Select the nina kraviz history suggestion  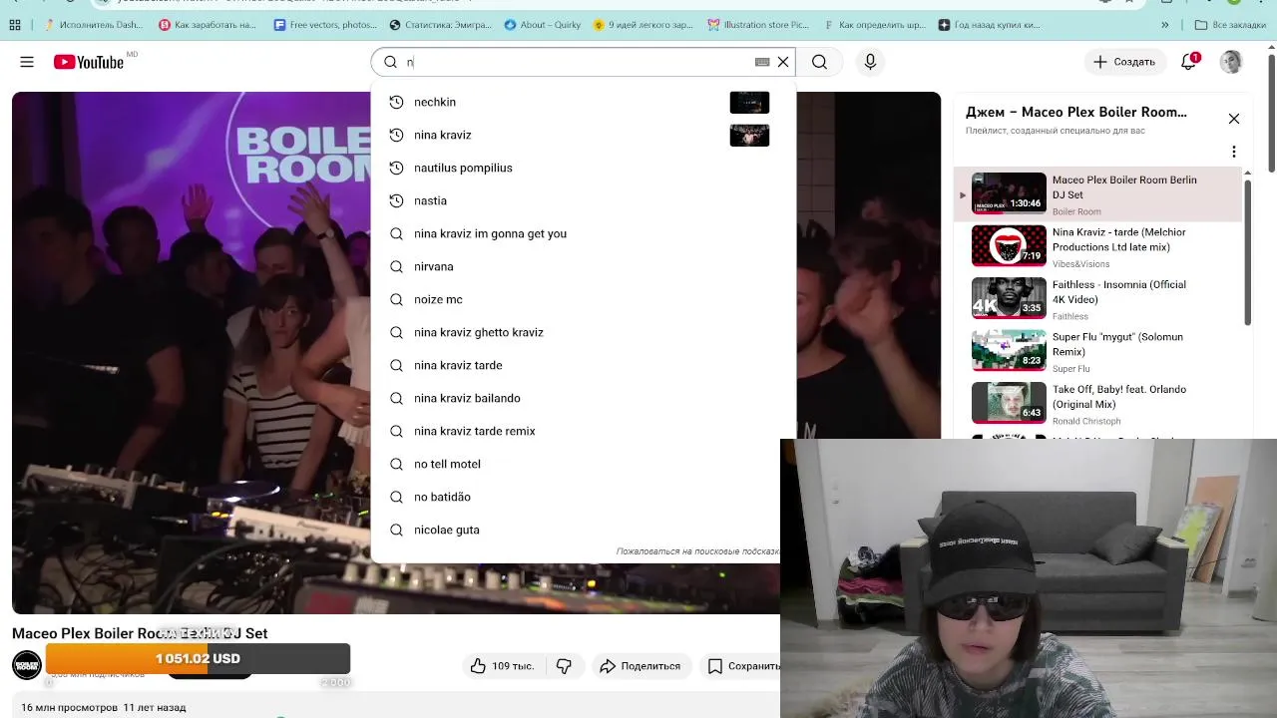[x=583, y=135]
